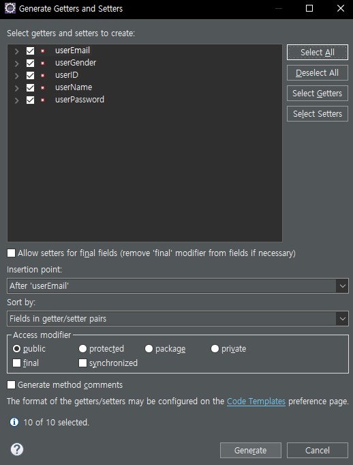Click the info icon beside '10 of 10 selected'
Screen dimensions: 353x465
[14, 422]
